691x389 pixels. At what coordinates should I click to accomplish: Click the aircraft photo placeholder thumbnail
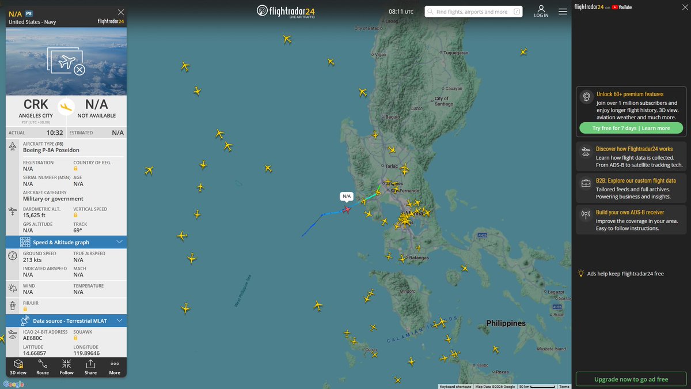(66, 62)
